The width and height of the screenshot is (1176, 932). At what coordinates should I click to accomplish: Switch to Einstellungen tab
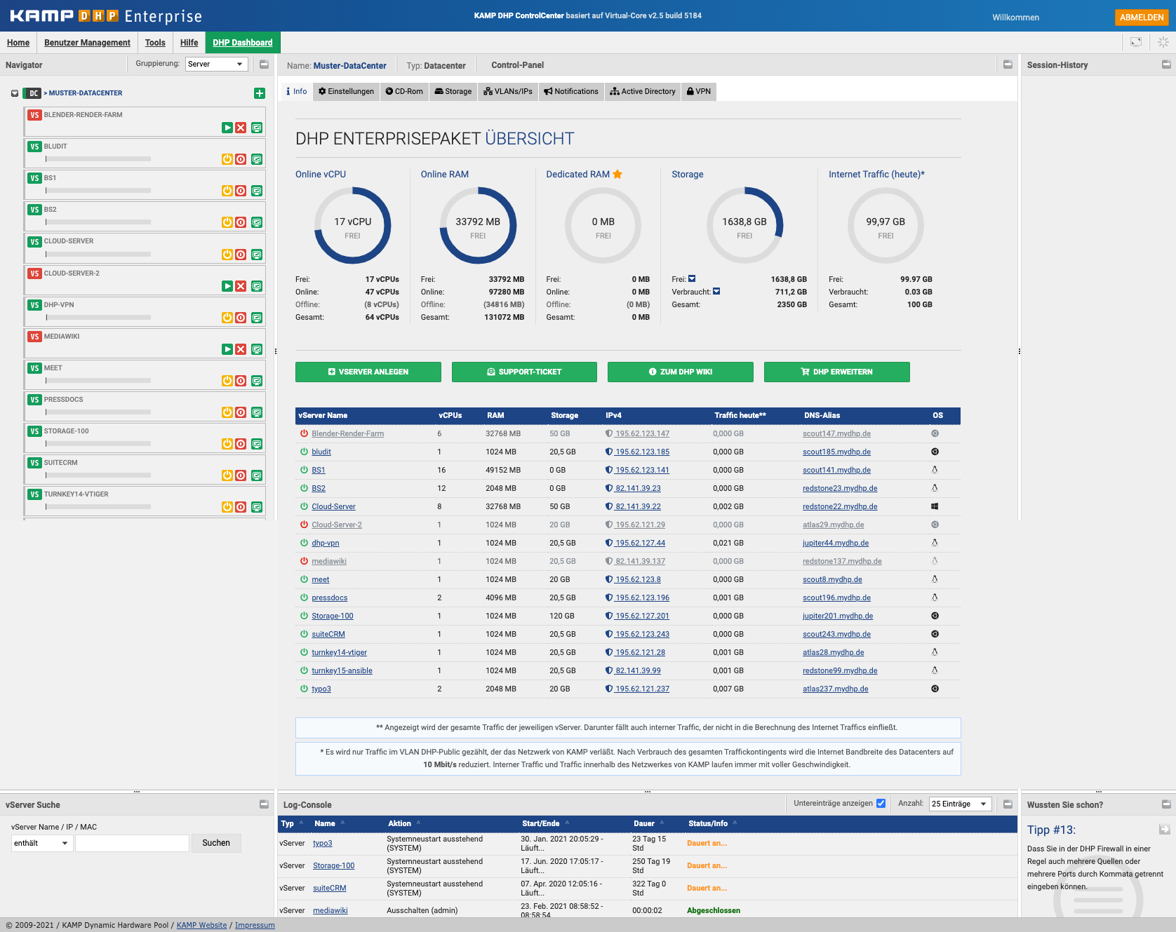click(346, 91)
